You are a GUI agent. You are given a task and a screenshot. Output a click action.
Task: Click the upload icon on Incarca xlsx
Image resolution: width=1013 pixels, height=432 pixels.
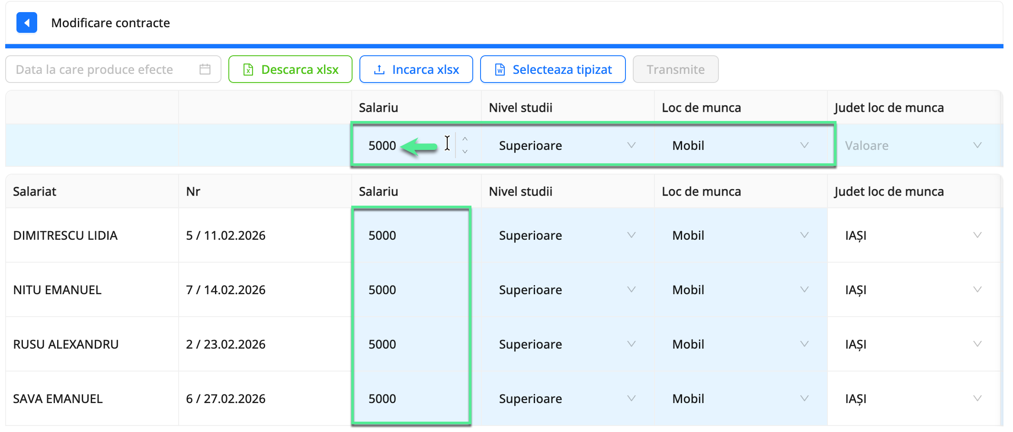pyautogui.click(x=379, y=69)
